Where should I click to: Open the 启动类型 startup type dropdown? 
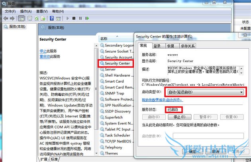pyautogui.click(x=206, y=92)
